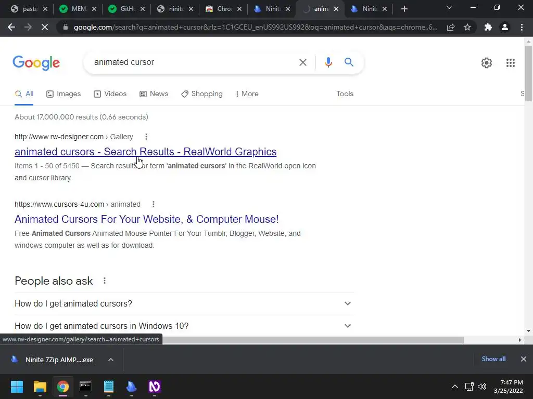533x399 pixels.
Task: Click the rw-designer.com Gallery URL breadcrumb
Action: [x=74, y=137]
